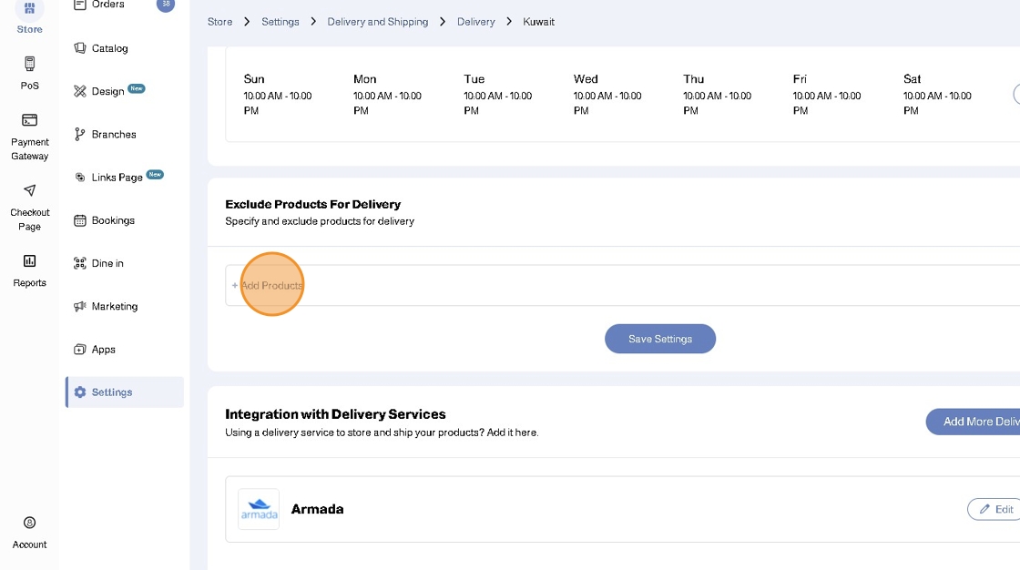The height and width of the screenshot is (570, 1020).
Task: Open the Apps menu item
Action: pyautogui.click(x=103, y=350)
